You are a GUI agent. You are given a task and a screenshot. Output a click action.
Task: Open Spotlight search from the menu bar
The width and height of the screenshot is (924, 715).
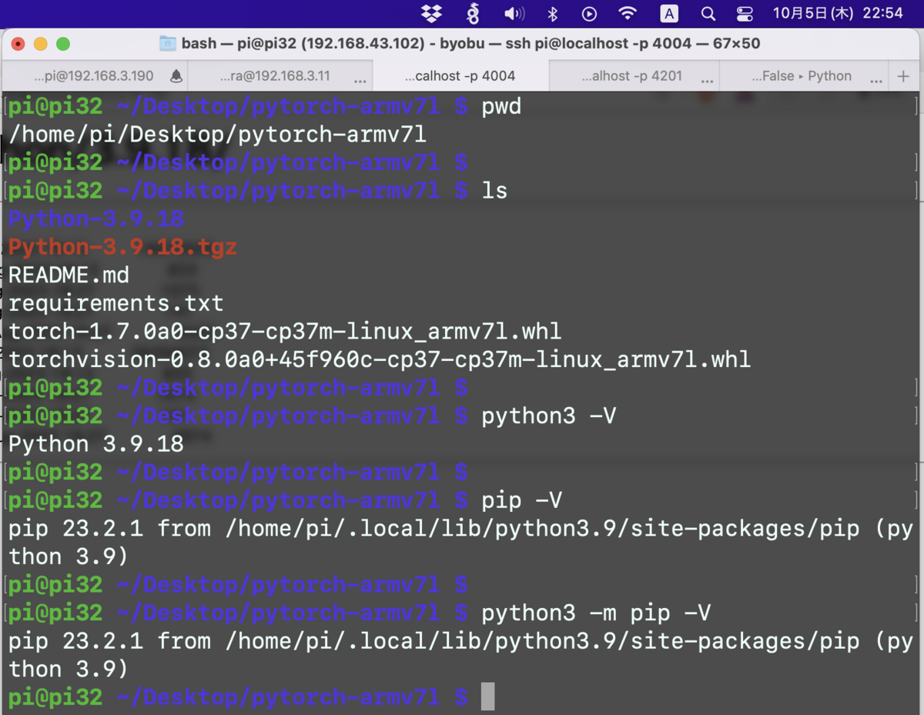click(708, 13)
